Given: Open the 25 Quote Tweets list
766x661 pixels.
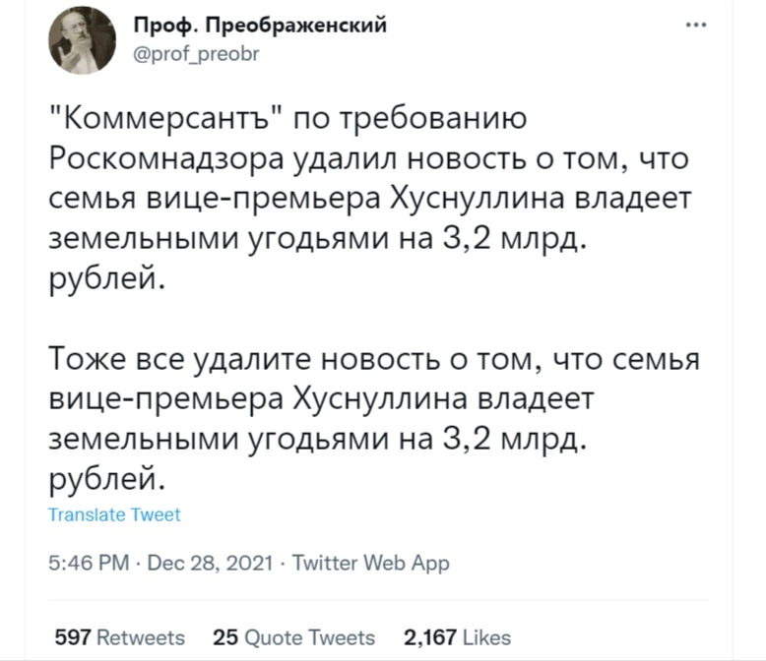Looking at the screenshot, I should pos(293,636).
